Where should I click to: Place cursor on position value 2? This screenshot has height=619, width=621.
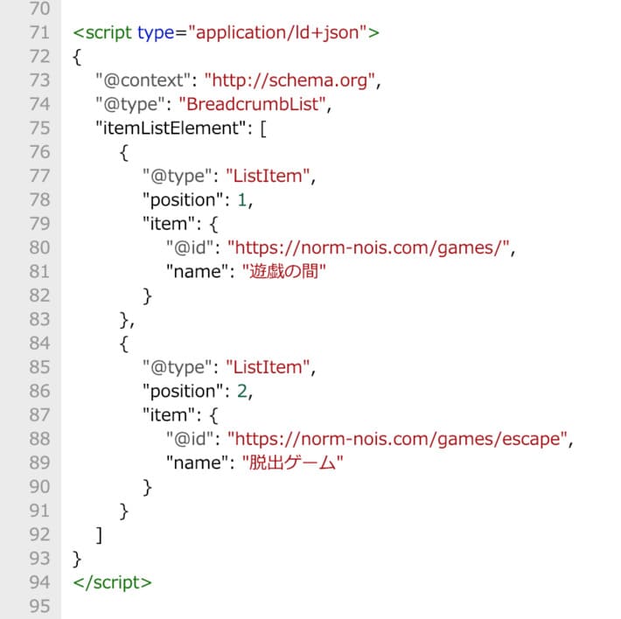242,391
